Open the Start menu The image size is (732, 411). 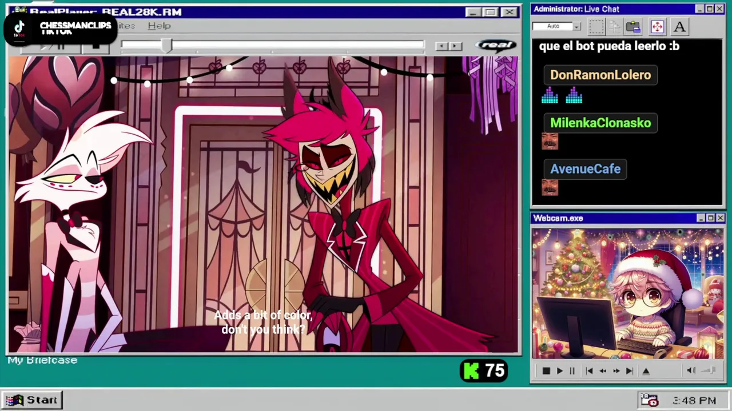tap(31, 400)
